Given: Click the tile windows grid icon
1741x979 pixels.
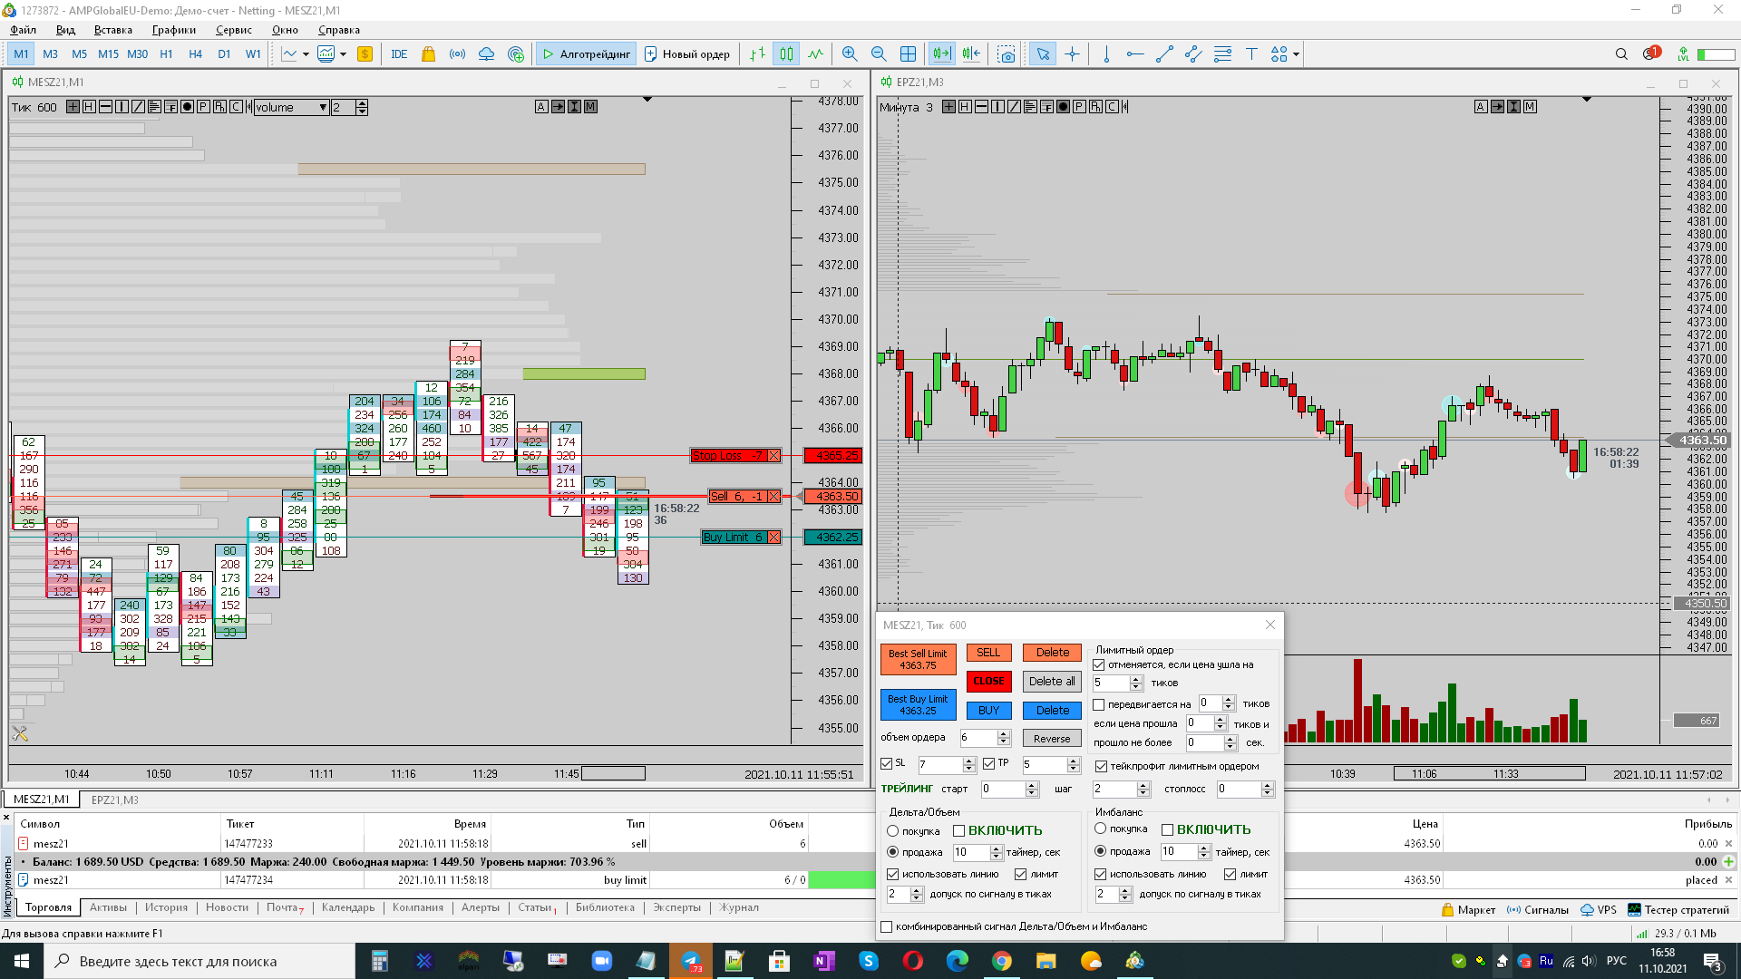Looking at the screenshot, I should [x=908, y=54].
